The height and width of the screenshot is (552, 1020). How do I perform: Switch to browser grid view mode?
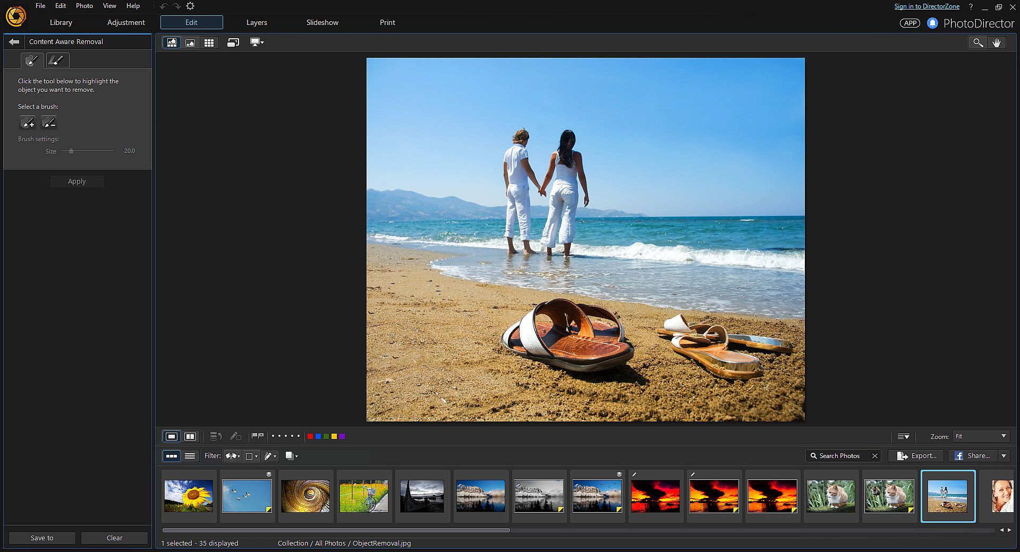tap(209, 43)
